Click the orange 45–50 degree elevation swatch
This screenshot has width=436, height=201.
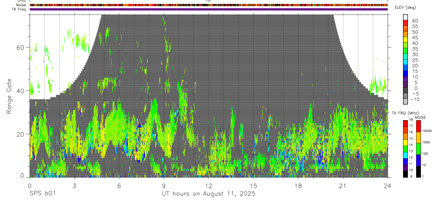(405, 35)
